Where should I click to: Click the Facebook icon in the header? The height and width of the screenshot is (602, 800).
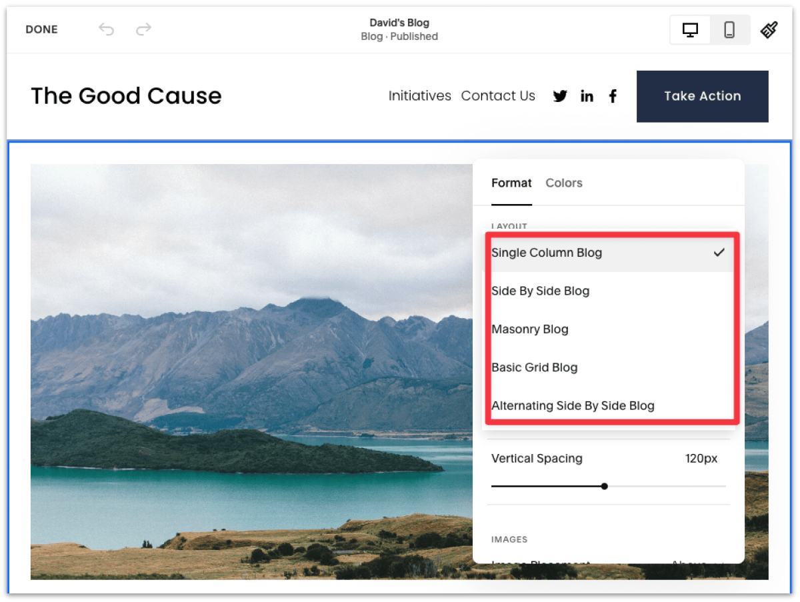coord(613,96)
